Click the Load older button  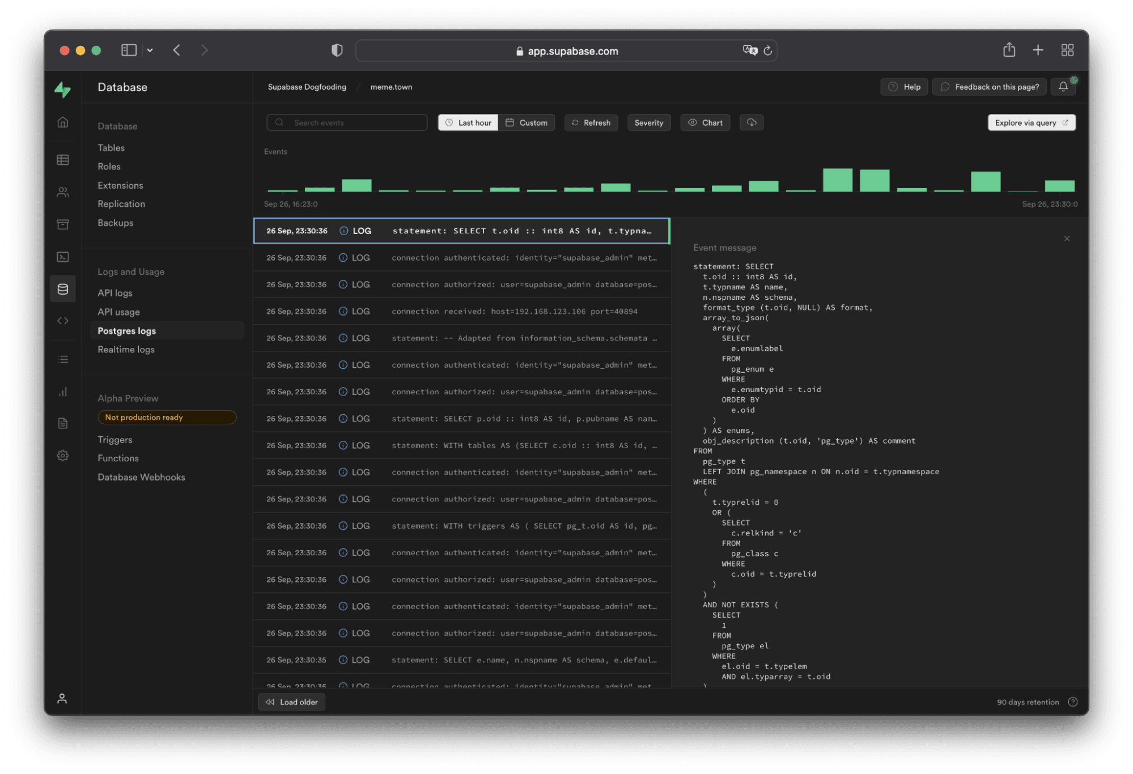pos(291,701)
